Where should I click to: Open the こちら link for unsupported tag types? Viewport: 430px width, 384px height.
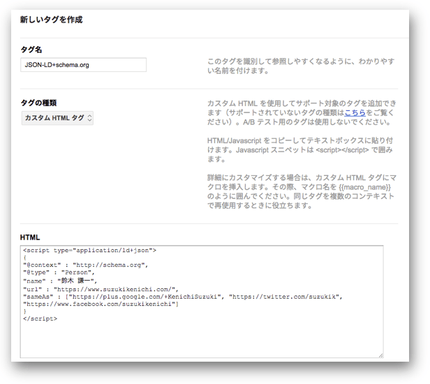355,112
